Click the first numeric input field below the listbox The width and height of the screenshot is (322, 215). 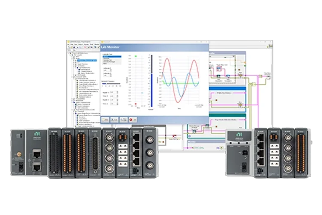[x=107, y=71]
